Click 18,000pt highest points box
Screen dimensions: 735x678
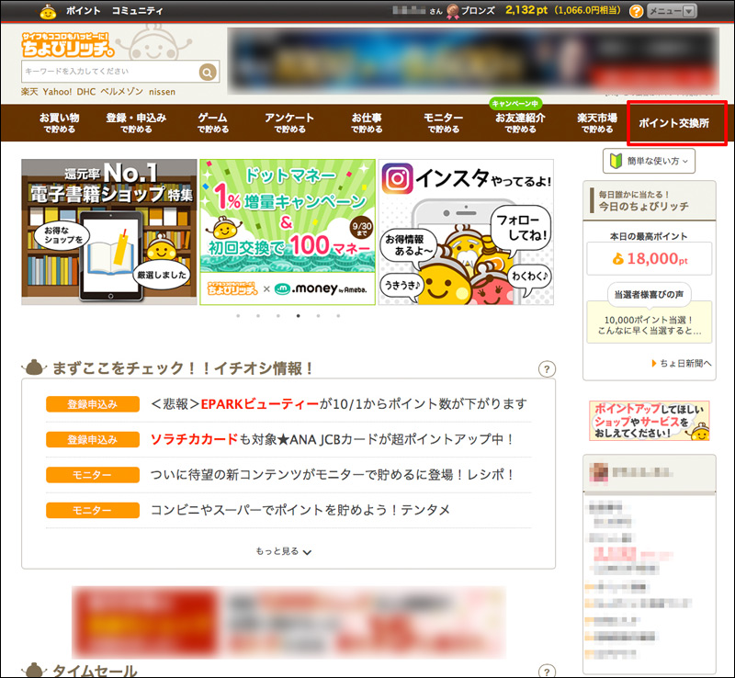coord(650,259)
